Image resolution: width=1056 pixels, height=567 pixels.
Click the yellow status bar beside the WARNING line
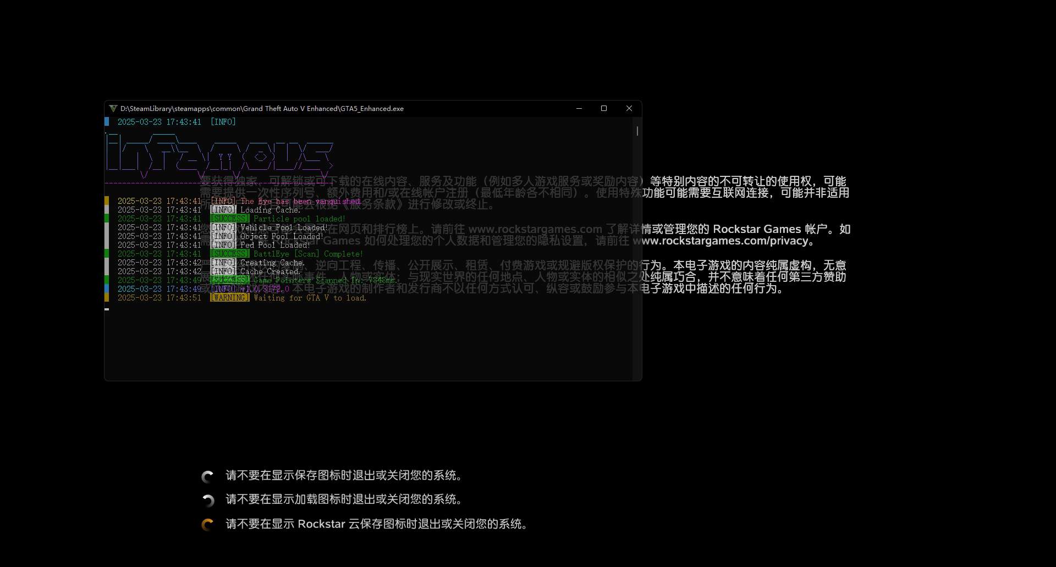107,297
